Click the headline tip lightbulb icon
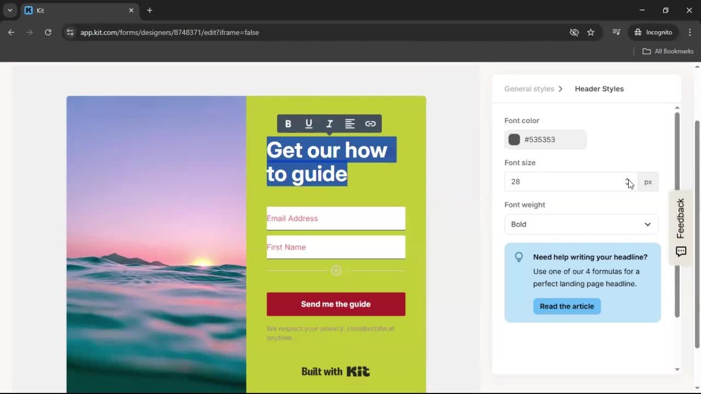The image size is (701, 394). click(519, 257)
